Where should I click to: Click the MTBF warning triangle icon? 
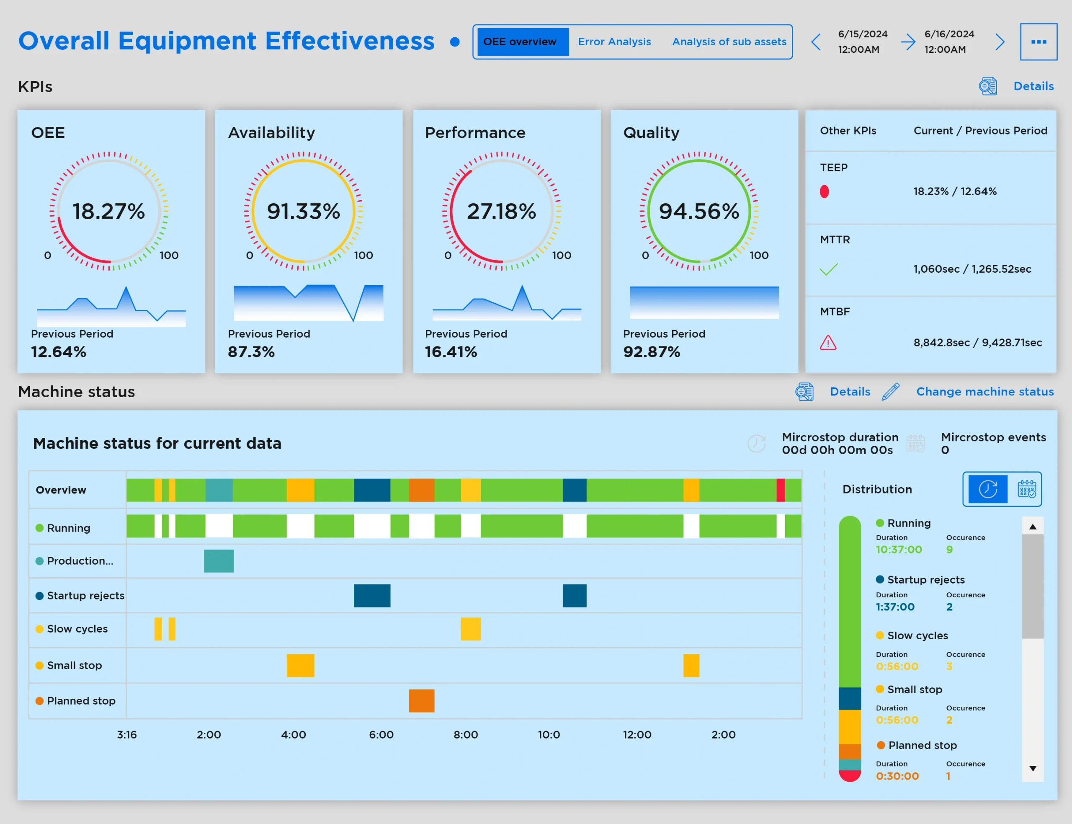[829, 342]
